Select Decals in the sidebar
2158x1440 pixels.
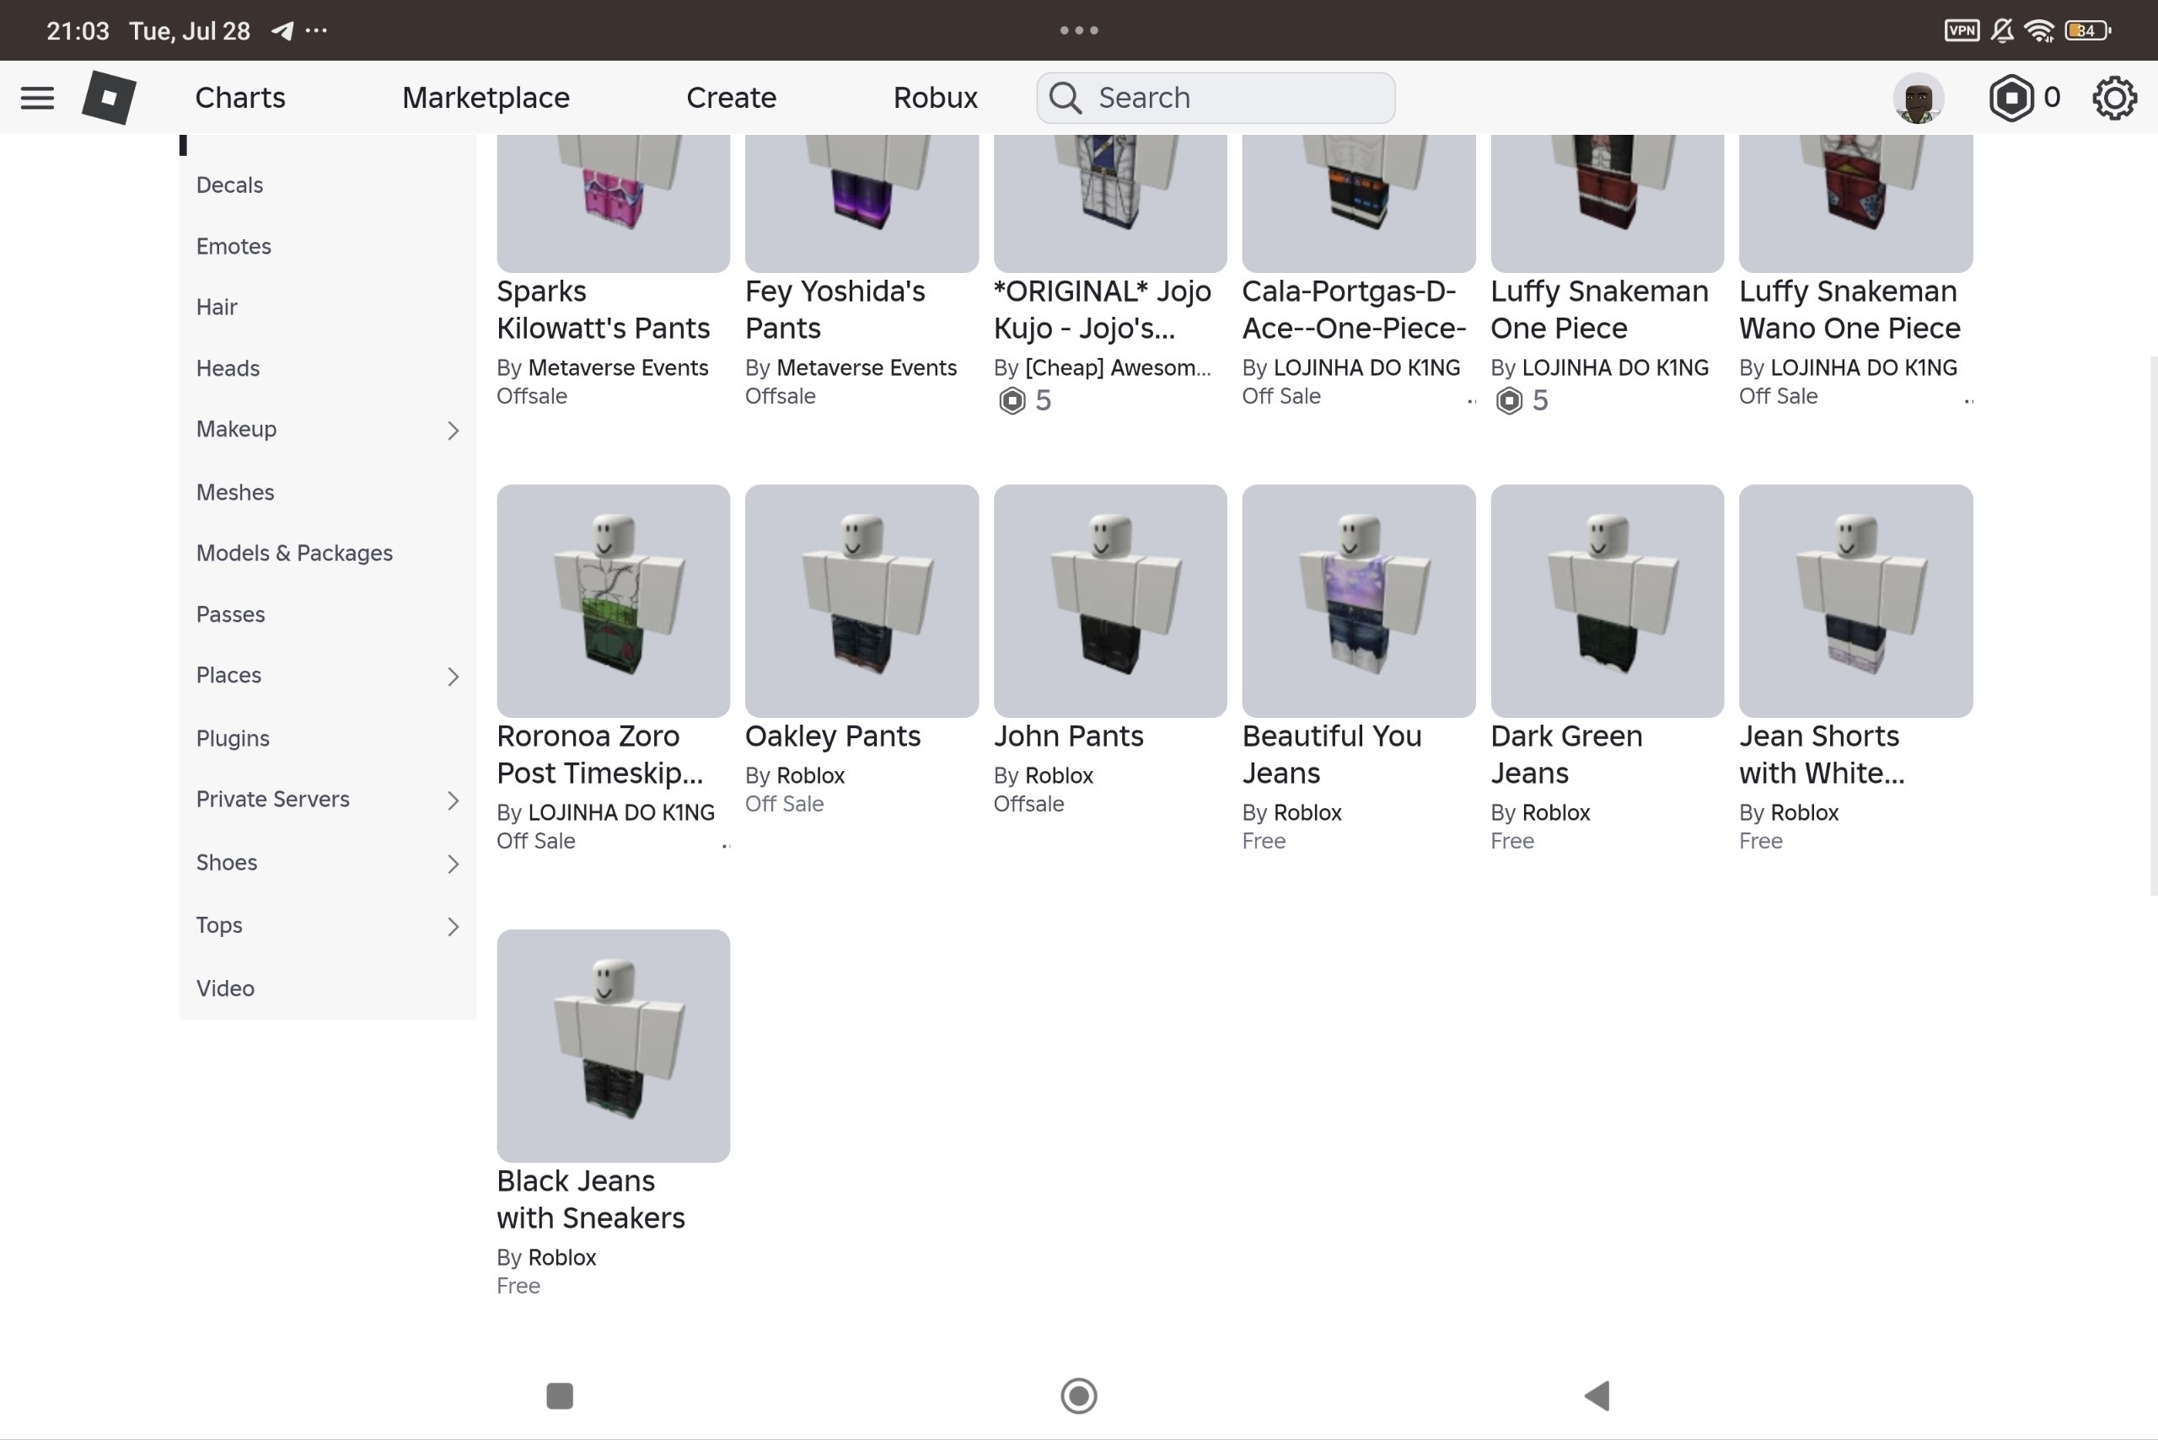(x=229, y=185)
